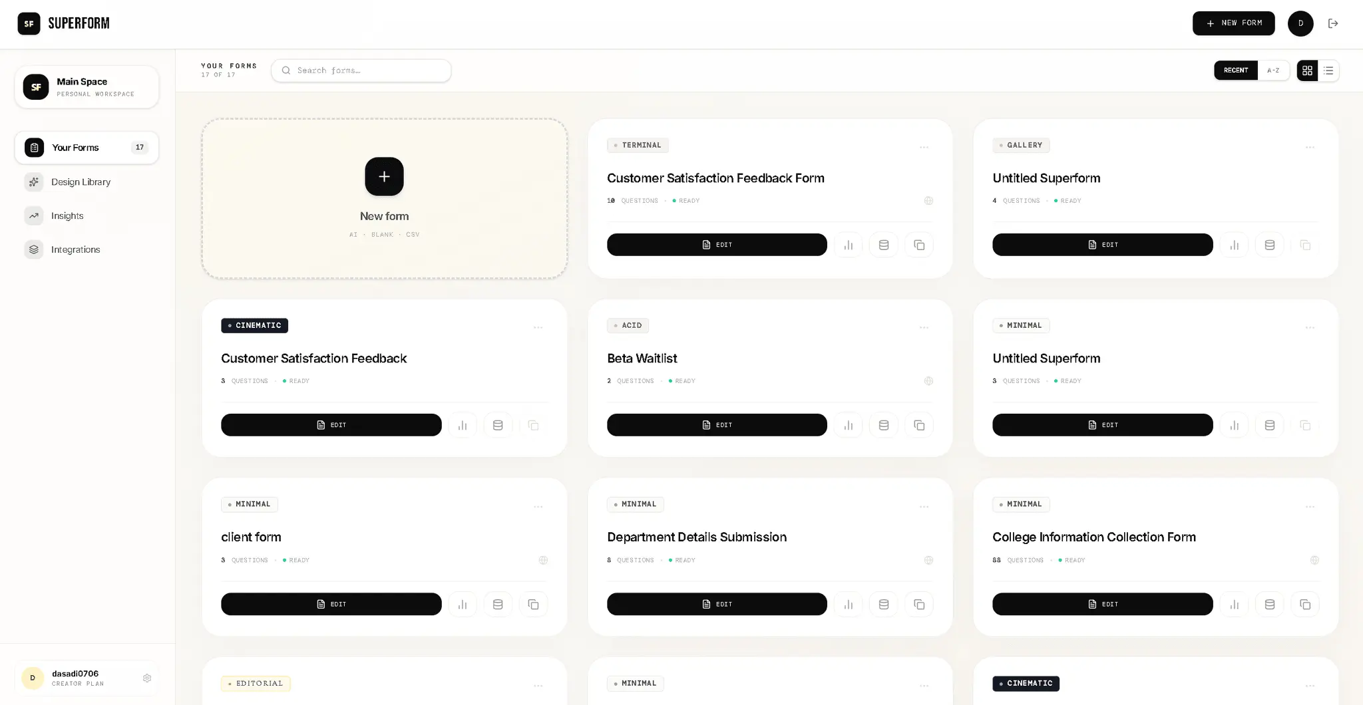The height and width of the screenshot is (705, 1363).
Task: Edit the Department Details Submission form
Action: 717,604
